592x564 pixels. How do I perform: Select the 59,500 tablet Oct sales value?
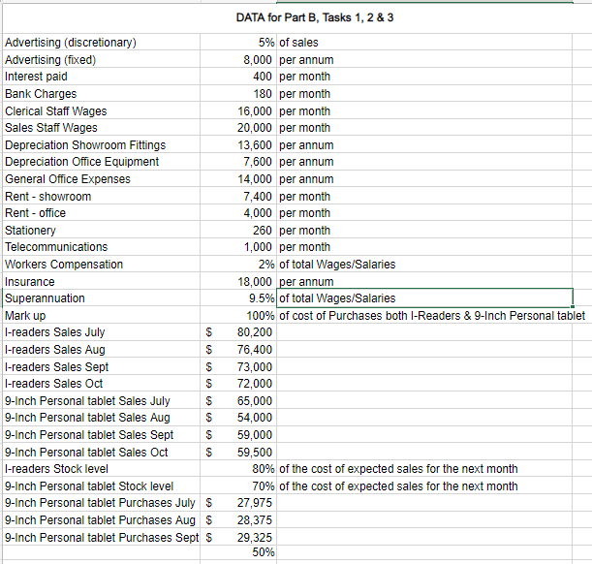(238, 453)
